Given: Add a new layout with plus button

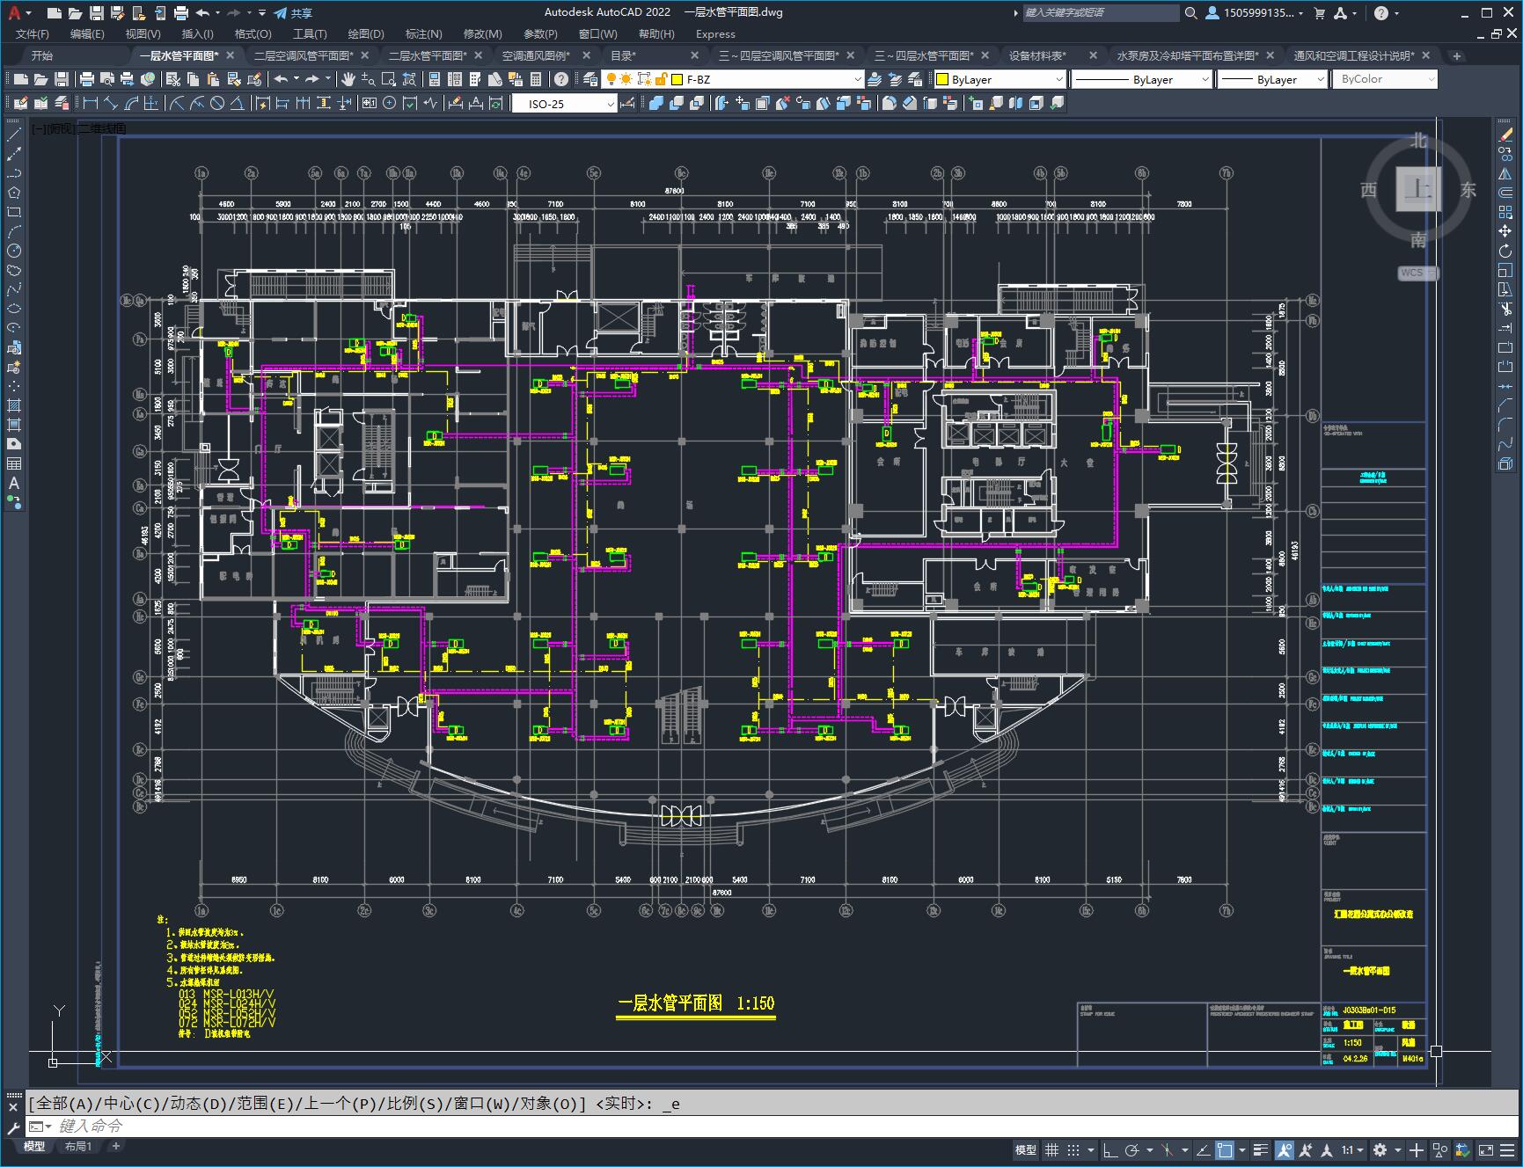Looking at the screenshot, I should click(x=115, y=1146).
